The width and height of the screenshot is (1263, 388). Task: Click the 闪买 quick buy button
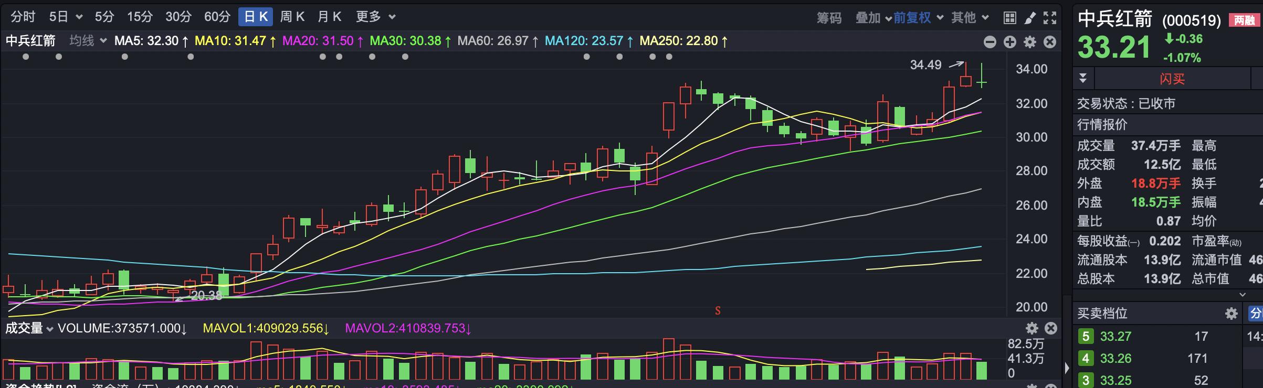coord(1172,79)
